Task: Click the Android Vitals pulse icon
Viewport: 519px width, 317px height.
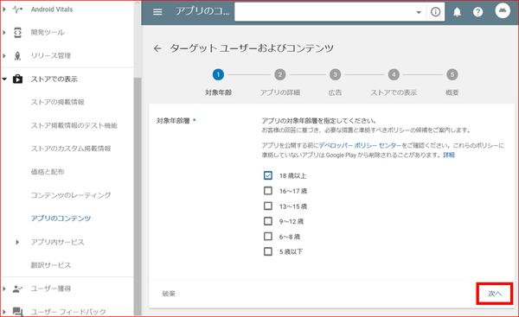Action: (x=17, y=10)
